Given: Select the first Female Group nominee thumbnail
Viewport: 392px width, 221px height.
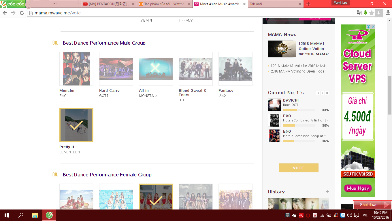Looking at the screenshot, I should coord(76,197).
